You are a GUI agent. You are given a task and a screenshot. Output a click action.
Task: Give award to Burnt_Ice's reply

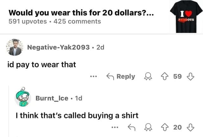[148, 127]
